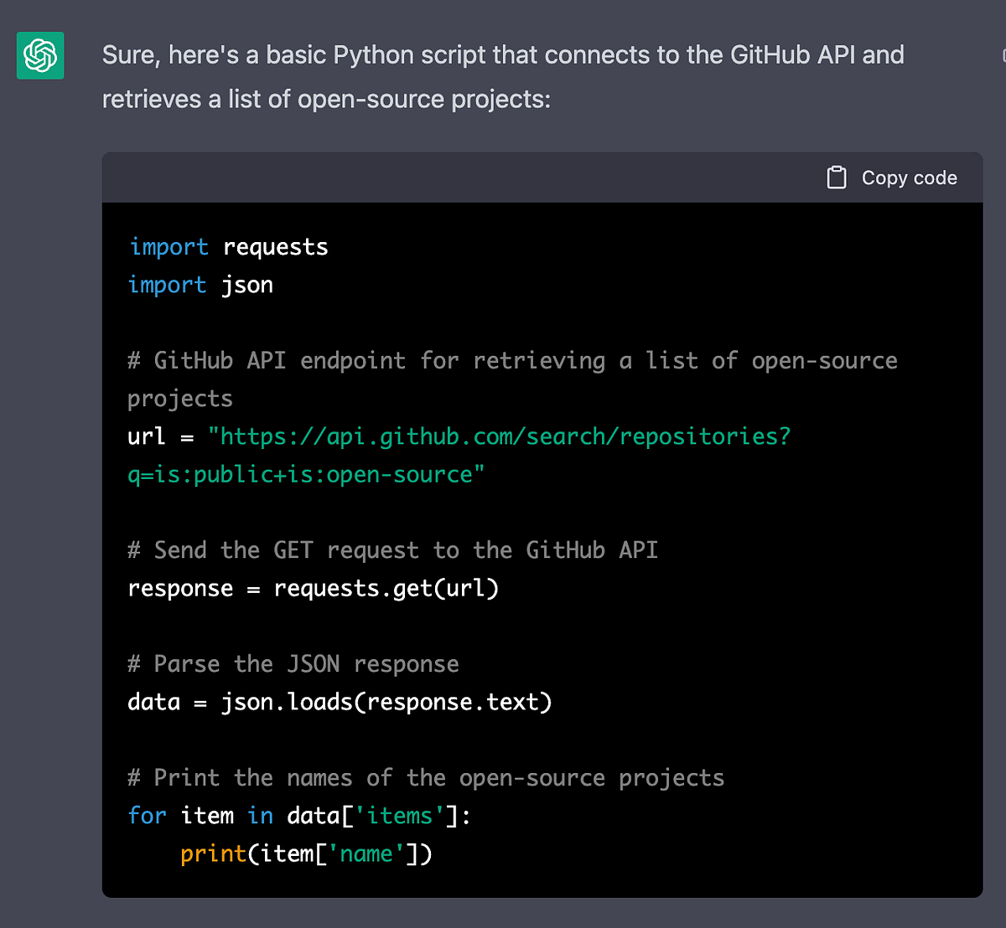The image size is (1006, 928).
Task: Select the data['items'] expression
Action: pyautogui.click(x=376, y=815)
